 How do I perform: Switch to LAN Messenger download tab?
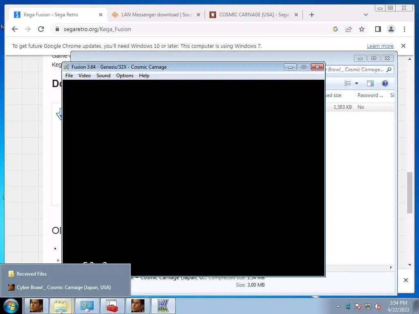tap(156, 15)
